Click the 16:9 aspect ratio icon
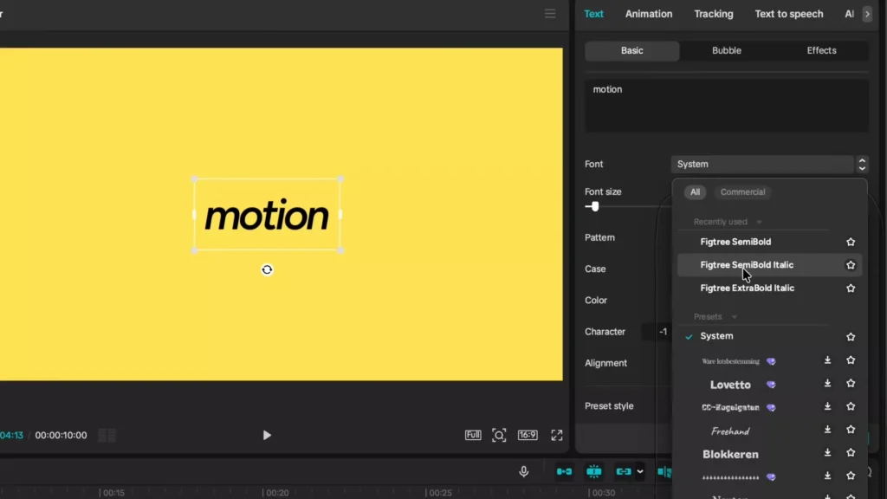The image size is (887, 499). [x=528, y=435]
